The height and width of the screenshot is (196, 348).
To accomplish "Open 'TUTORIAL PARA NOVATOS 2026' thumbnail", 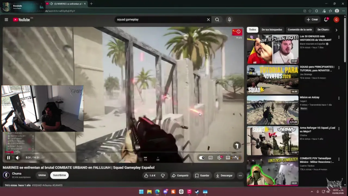I will pyautogui.click(x=272, y=80).
